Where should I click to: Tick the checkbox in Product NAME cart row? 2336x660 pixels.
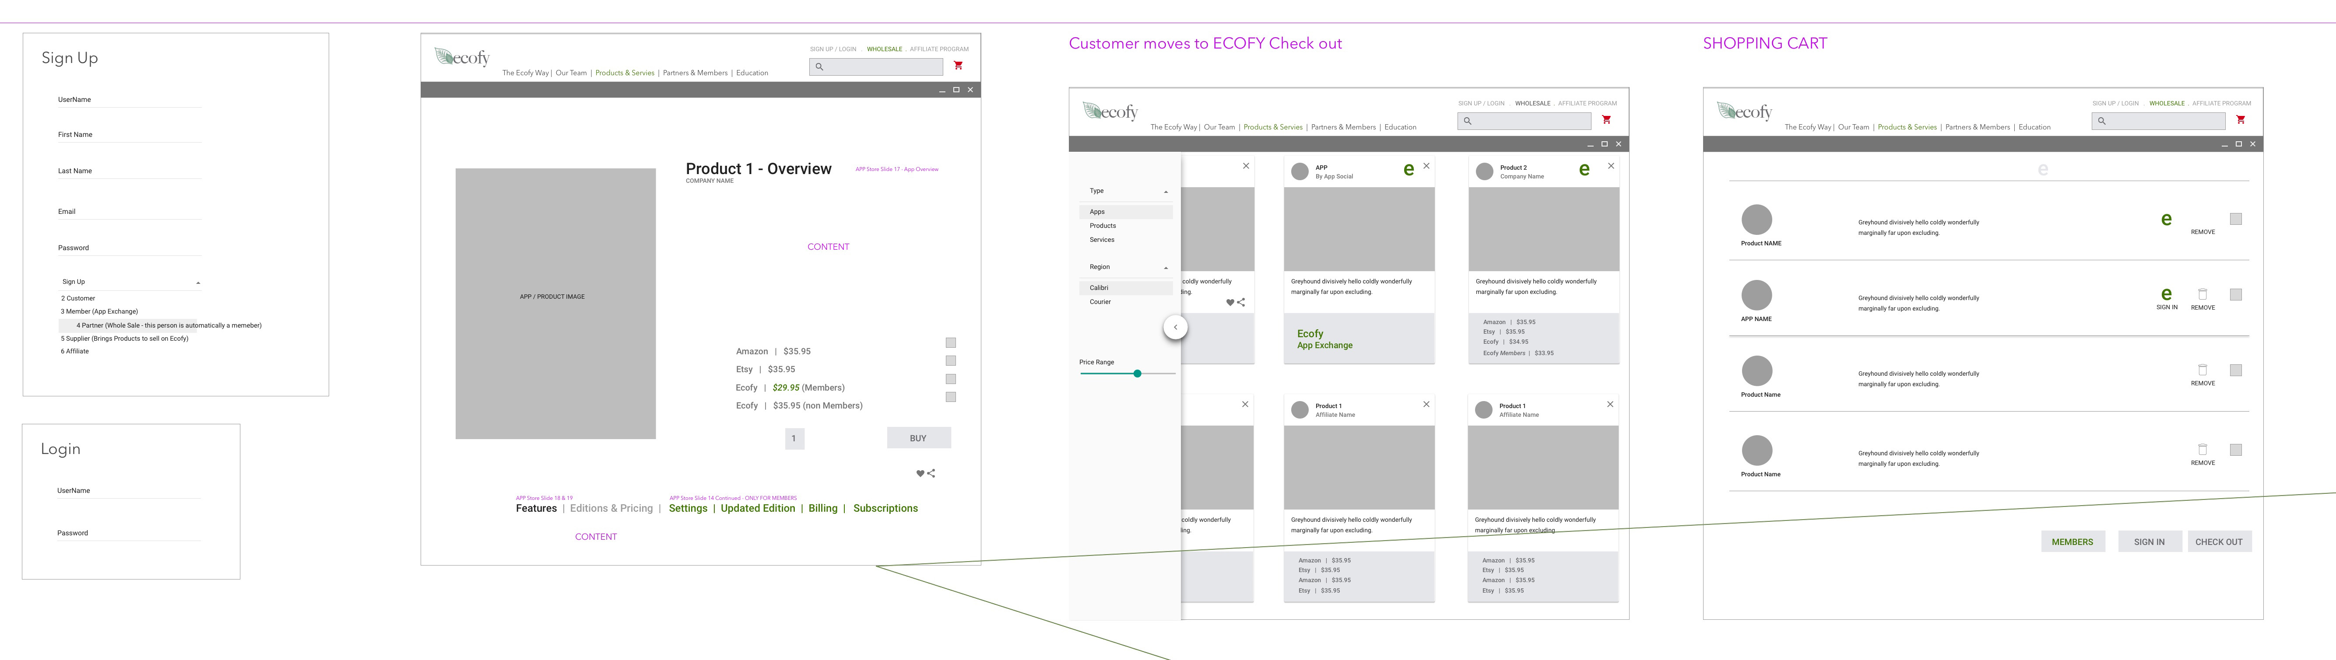tap(2236, 219)
